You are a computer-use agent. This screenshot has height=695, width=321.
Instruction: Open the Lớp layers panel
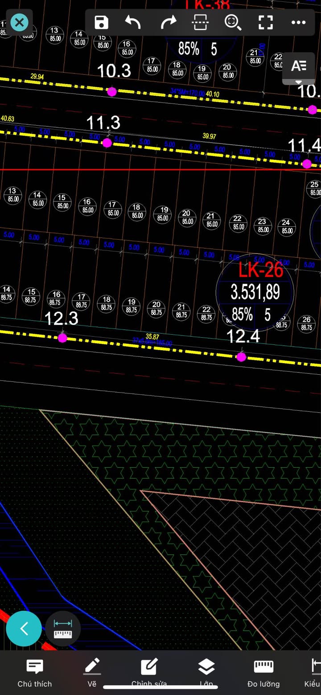coord(206,673)
